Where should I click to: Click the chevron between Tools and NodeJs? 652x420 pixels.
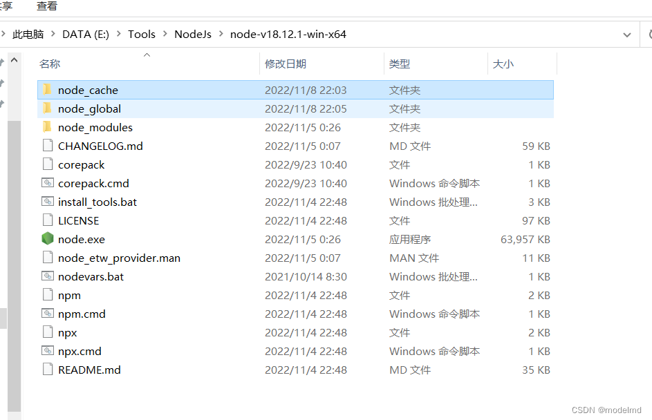164,34
